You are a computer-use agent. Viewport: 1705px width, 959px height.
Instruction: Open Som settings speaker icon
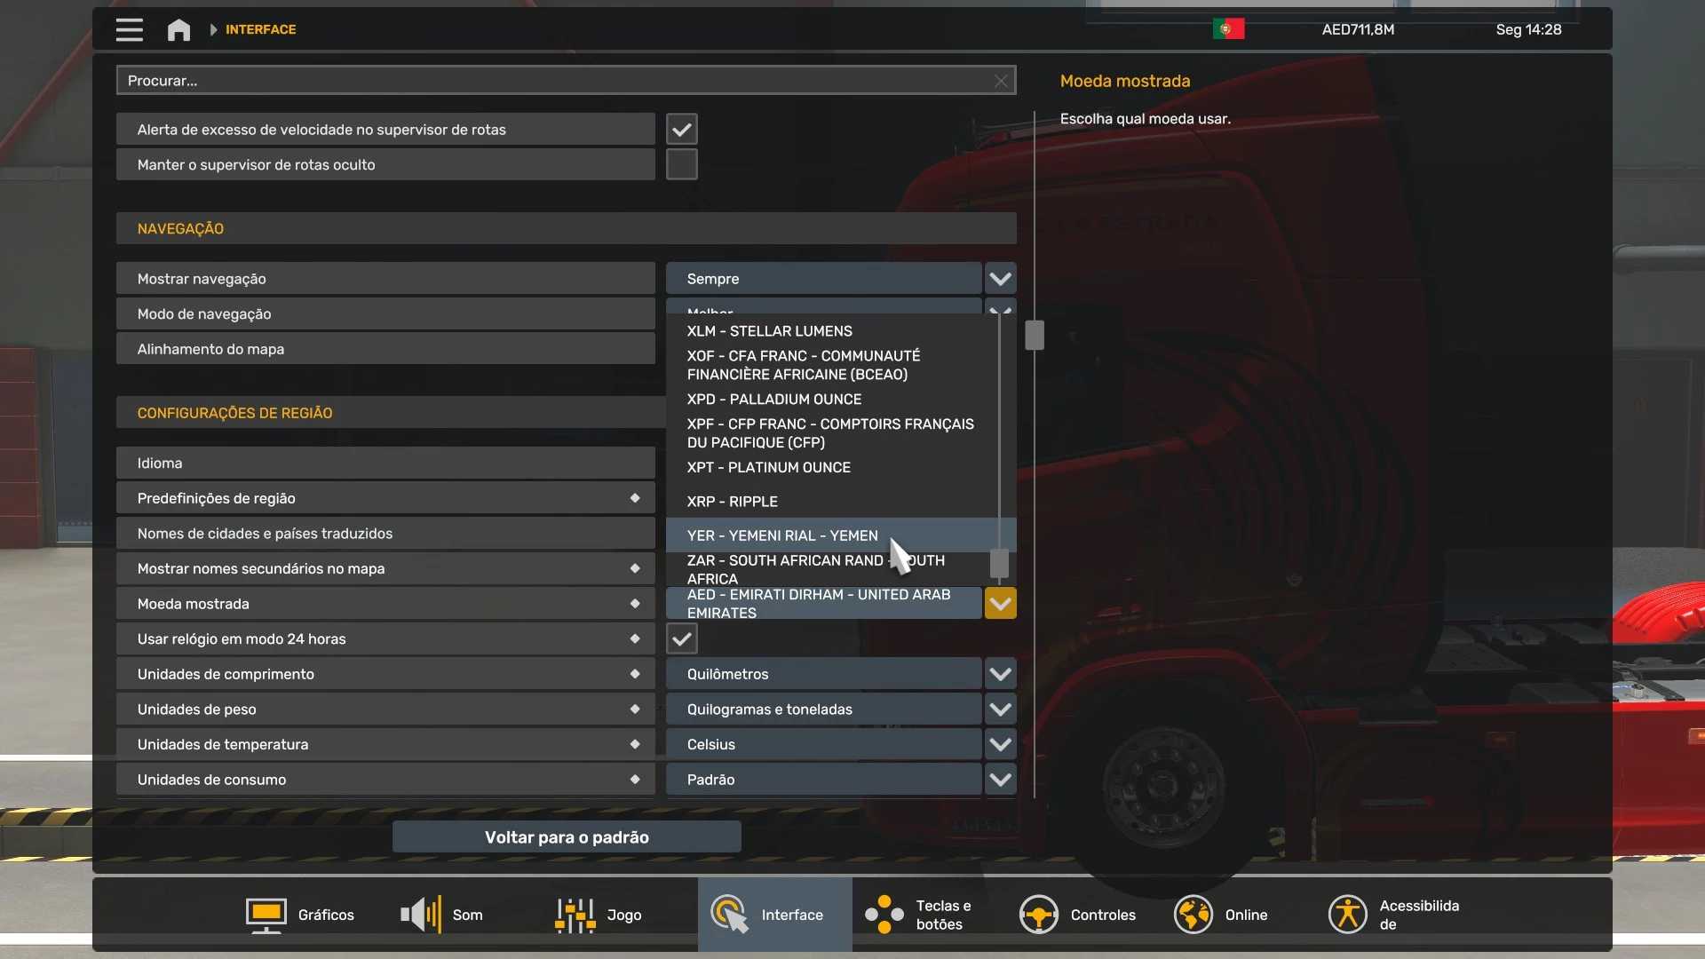(420, 915)
